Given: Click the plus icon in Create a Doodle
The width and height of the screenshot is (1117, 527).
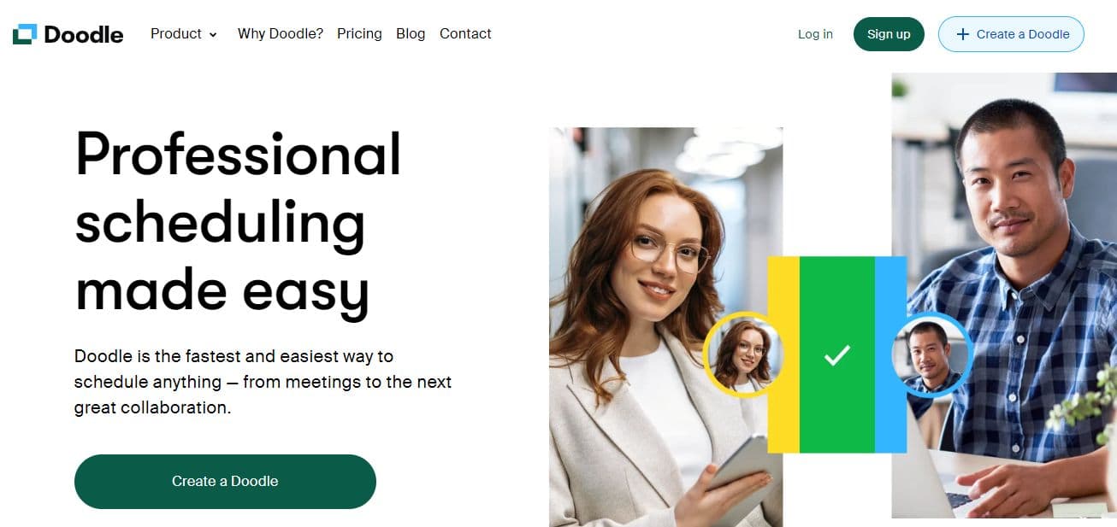Looking at the screenshot, I should click(962, 34).
